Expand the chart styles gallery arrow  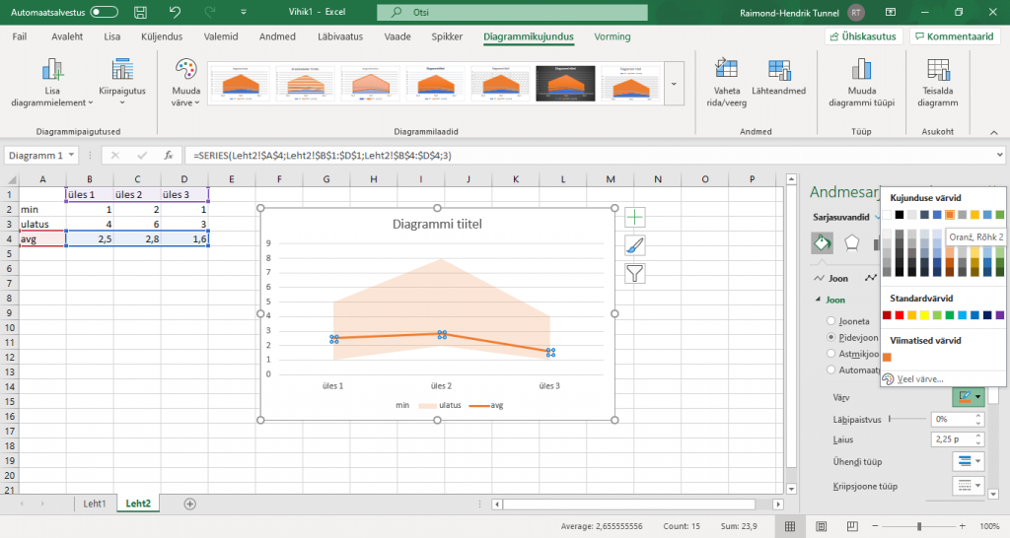point(675,84)
